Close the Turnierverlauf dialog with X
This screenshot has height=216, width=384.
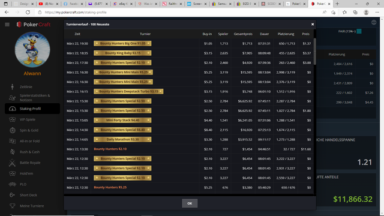(x=313, y=24)
